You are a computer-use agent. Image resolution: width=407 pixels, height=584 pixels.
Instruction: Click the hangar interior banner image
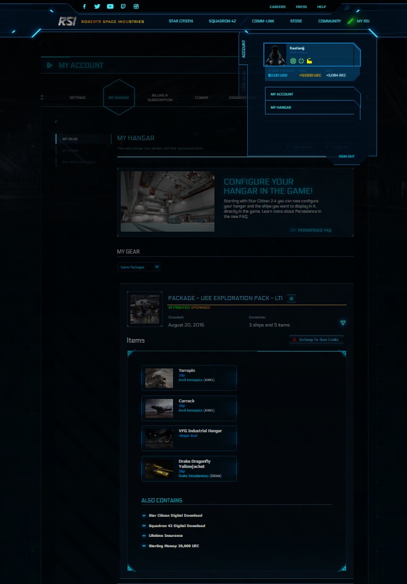point(167,202)
